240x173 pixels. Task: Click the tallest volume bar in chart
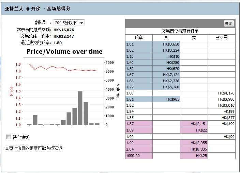click(80, 108)
